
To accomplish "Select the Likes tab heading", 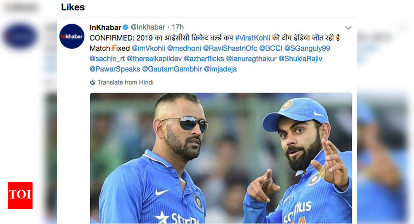I will (73, 7).
